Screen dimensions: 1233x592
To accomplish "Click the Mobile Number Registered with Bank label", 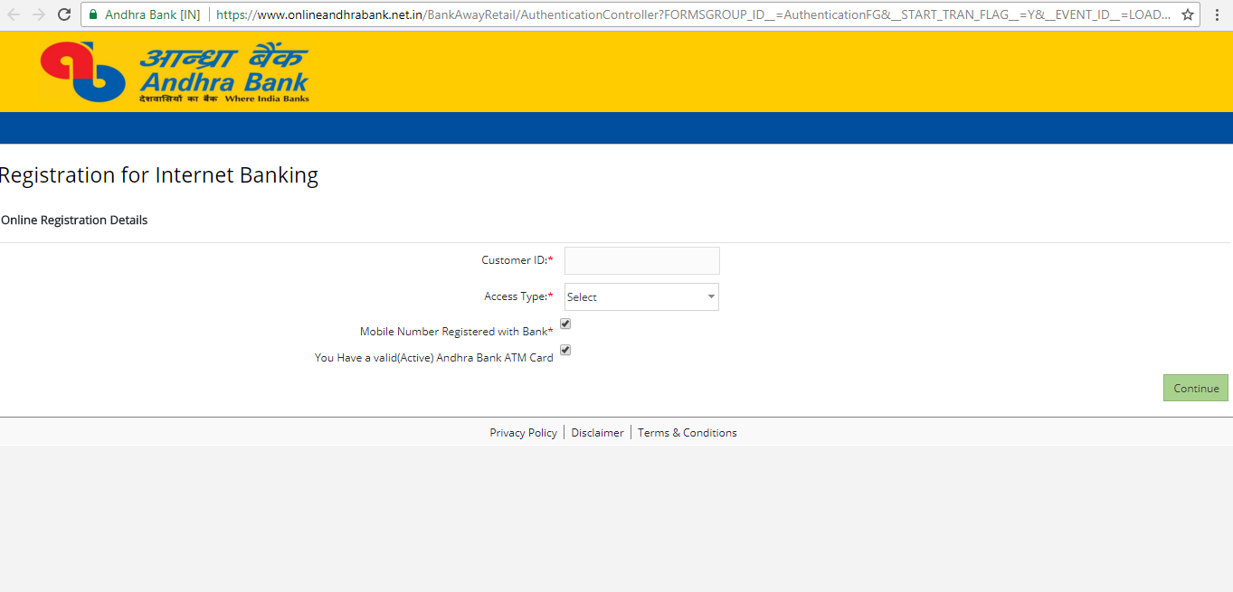I will click(x=457, y=332).
